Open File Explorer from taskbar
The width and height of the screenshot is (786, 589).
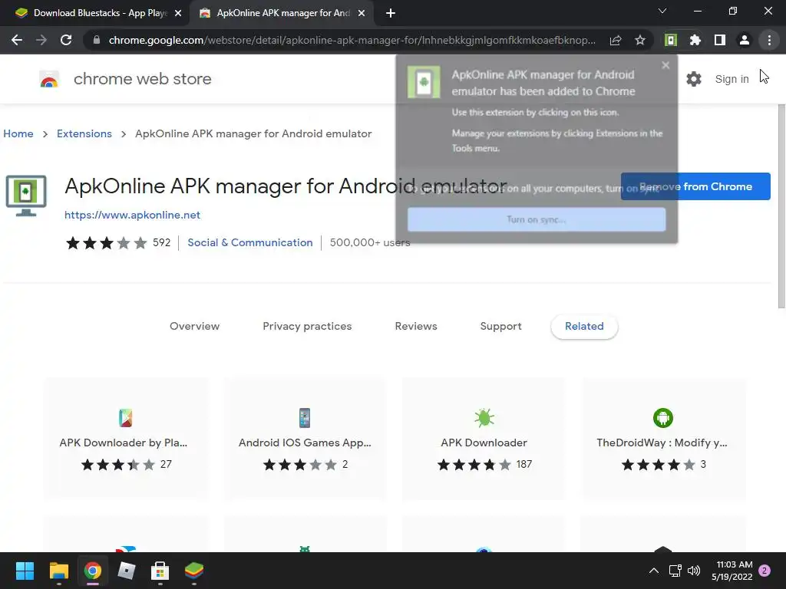[x=58, y=571]
